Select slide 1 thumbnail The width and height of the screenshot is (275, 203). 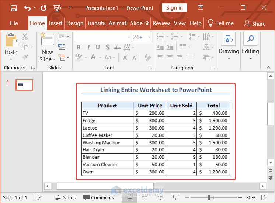(24, 85)
